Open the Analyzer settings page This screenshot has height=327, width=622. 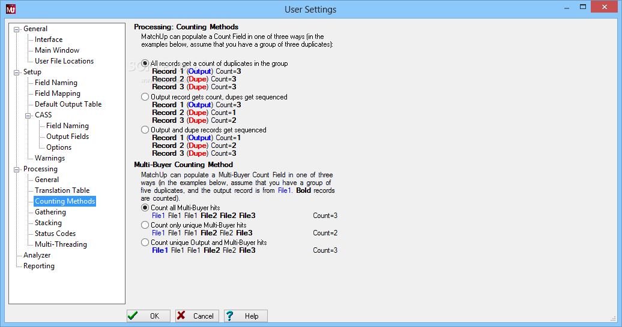tap(37, 255)
